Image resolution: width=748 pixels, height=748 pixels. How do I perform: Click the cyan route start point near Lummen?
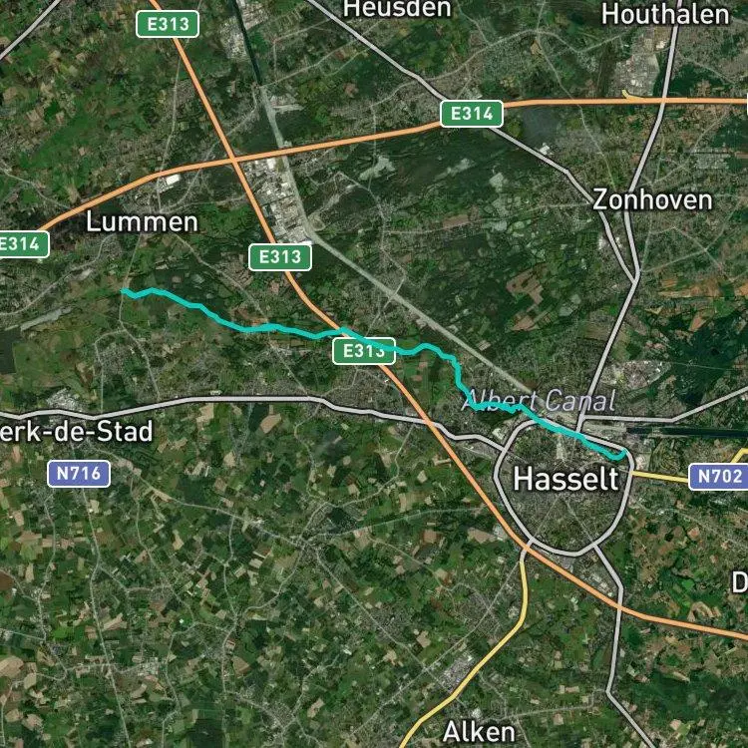[x=124, y=291]
